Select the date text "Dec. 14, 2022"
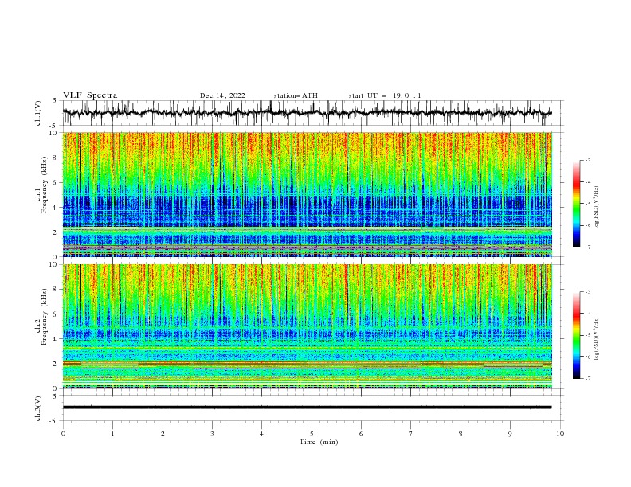The image size is (631, 487). 222,95
